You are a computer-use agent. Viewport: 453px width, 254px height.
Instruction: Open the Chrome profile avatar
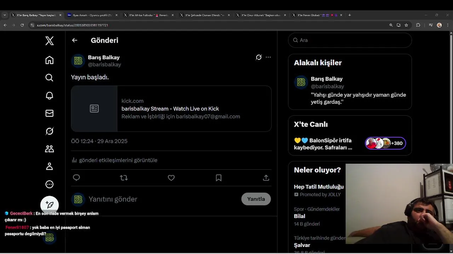click(439, 25)
